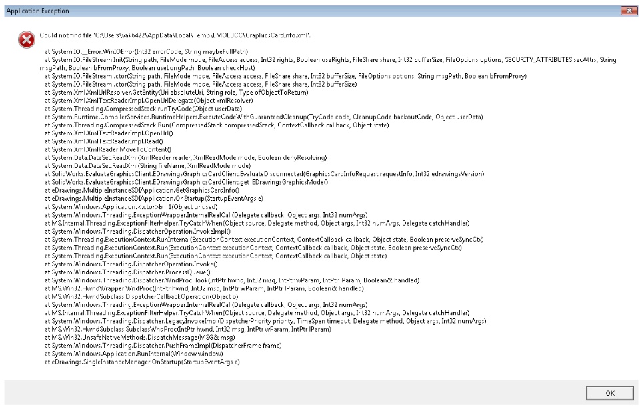Select the CompressedStack.Run line

click(x=217, y=125)
